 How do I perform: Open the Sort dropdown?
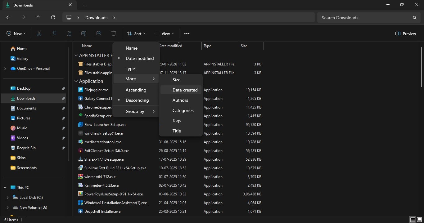click(x=136, y=33)
